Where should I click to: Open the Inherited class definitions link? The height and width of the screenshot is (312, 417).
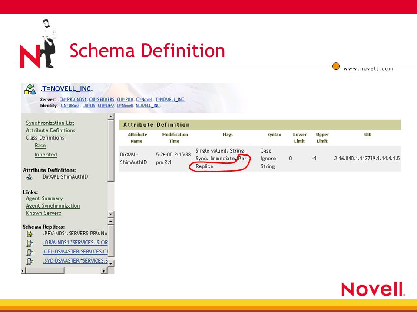(x=46, y=155)
